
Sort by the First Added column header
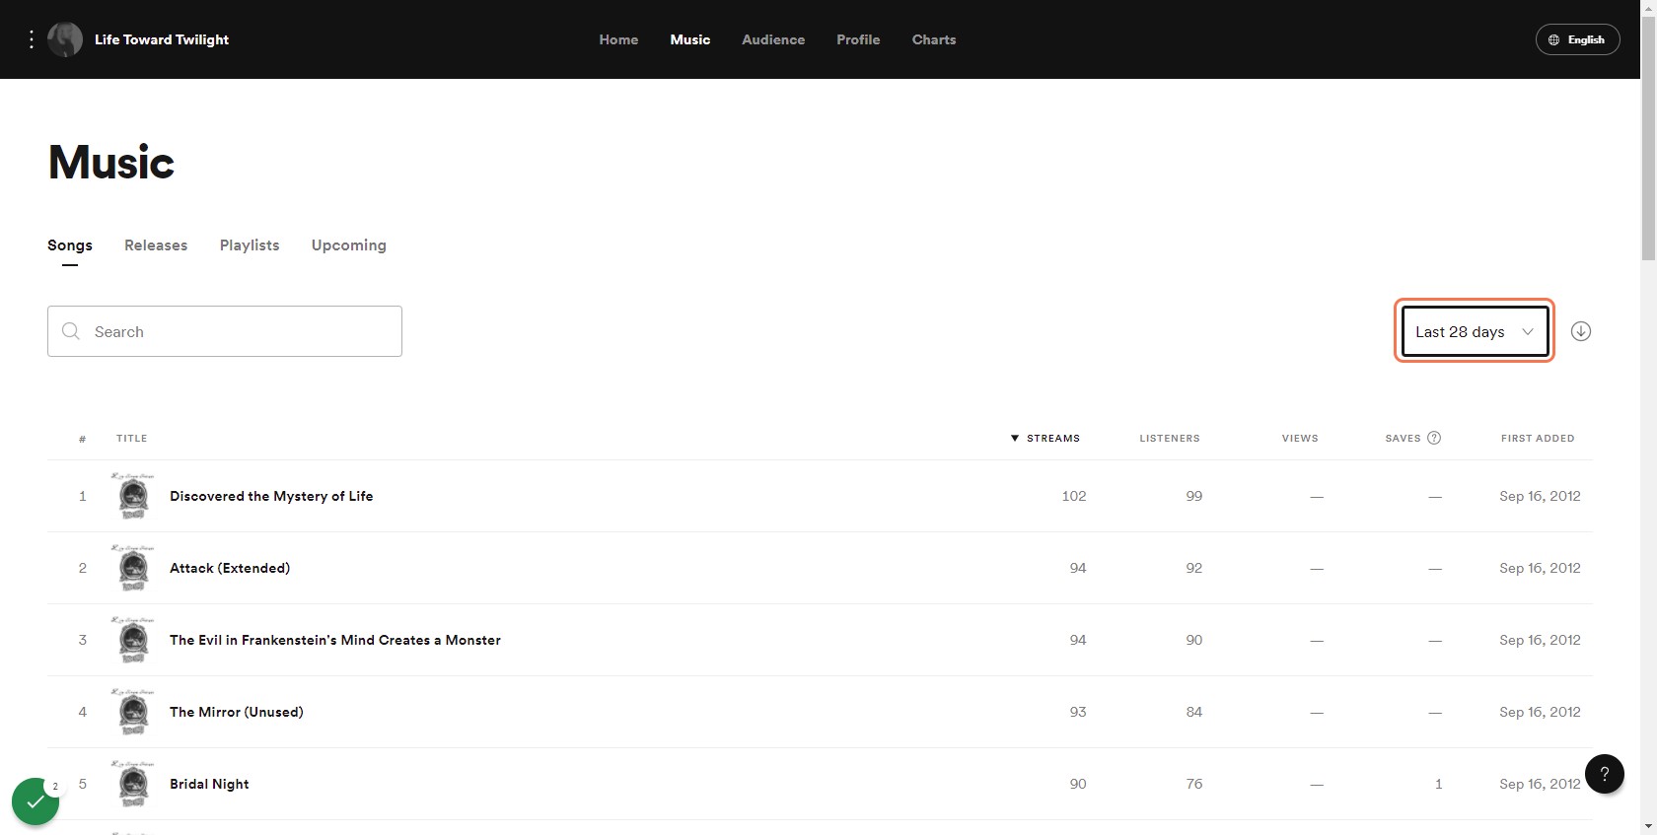1538,438
